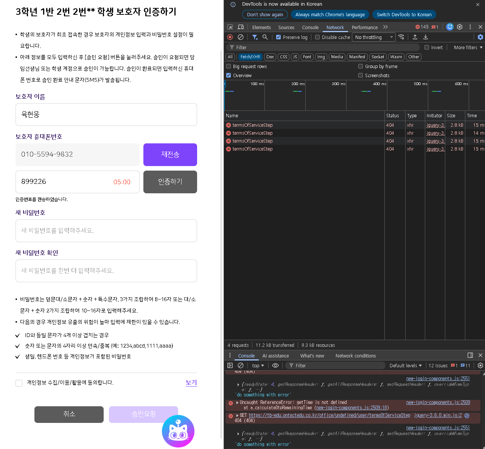This screenshot has width=485, height=449.
Task: Stop recording network log
Action: click(x=230, y=37)
